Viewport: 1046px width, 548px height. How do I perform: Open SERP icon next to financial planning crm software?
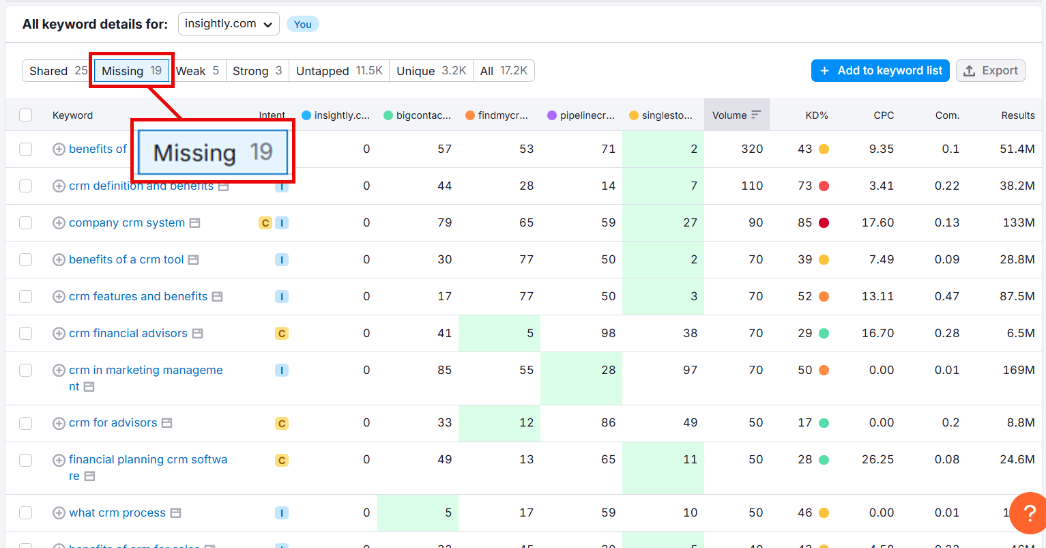pyautogui.click(x=89, y=476)
